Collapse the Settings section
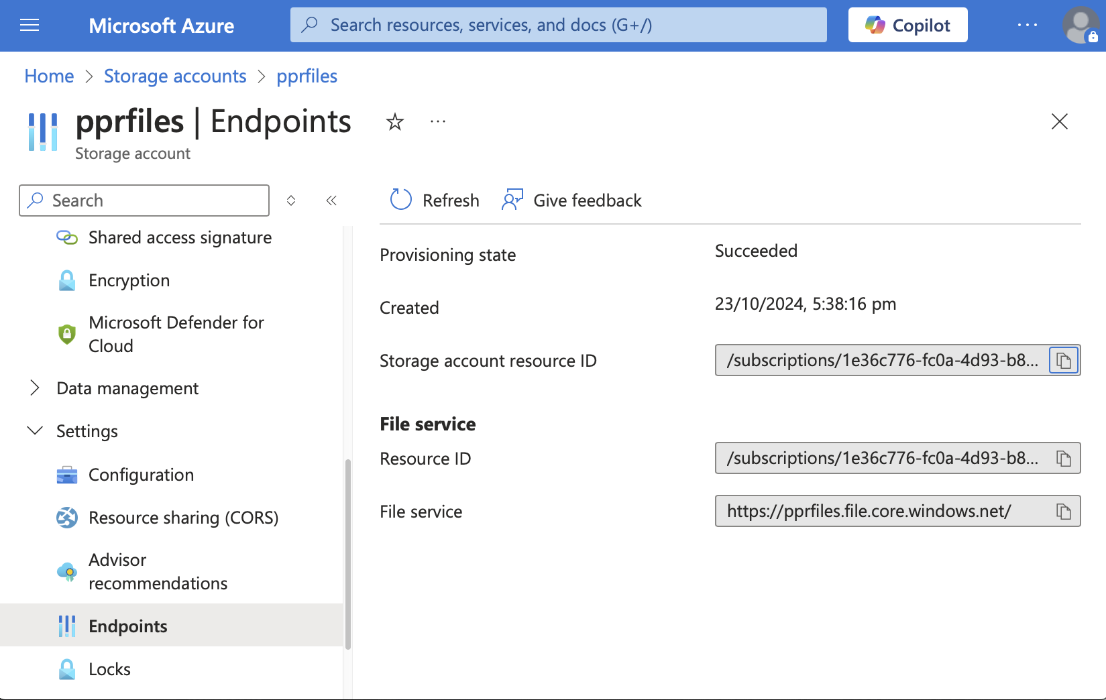The width and height of the screenshot is (1106, 700). pyautogui.click(x=35, y=431)
